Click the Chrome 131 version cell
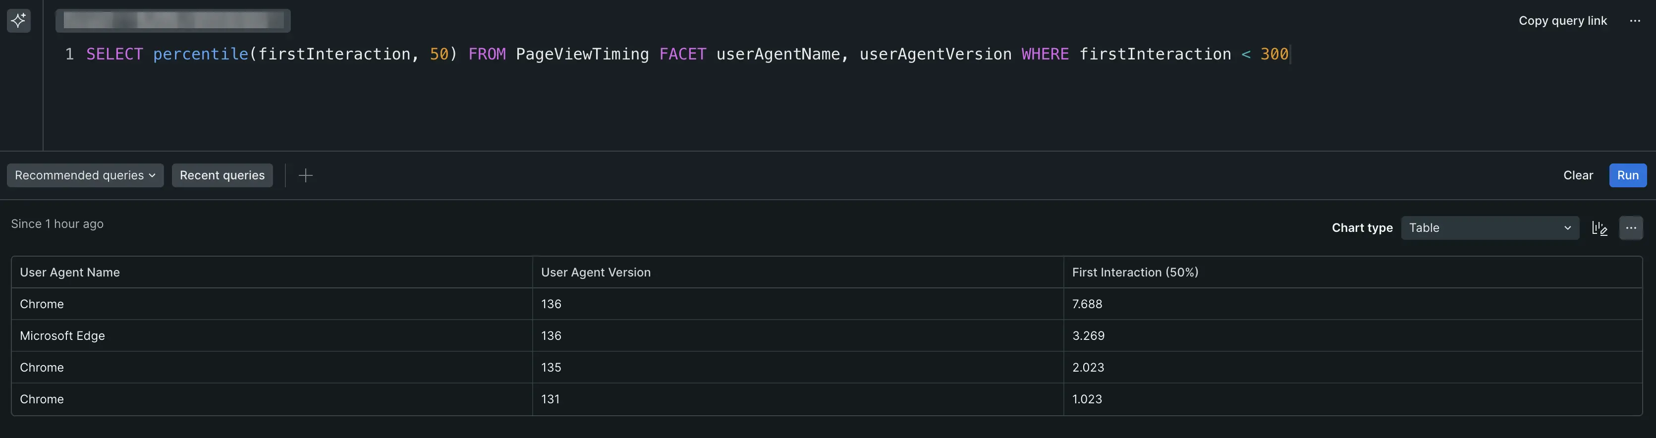The height and width of the screenshot is (438, 1656). coord(551,399)
